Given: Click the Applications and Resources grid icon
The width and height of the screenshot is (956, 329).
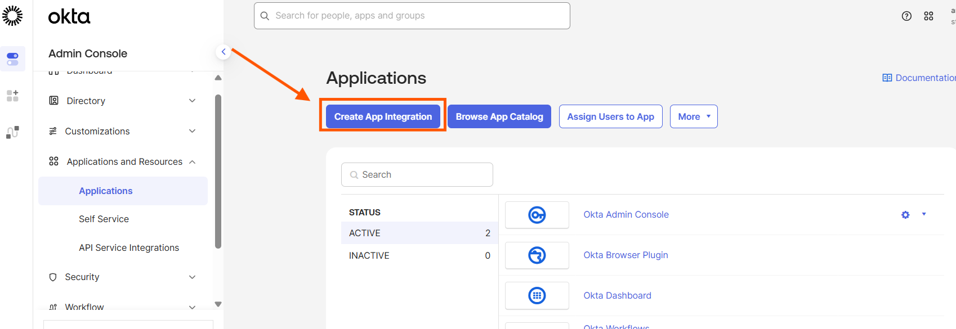Looking at the screenshot, I should pos(53,161).
